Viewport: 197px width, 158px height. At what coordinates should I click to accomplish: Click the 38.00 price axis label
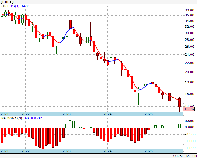click(189, 10)
